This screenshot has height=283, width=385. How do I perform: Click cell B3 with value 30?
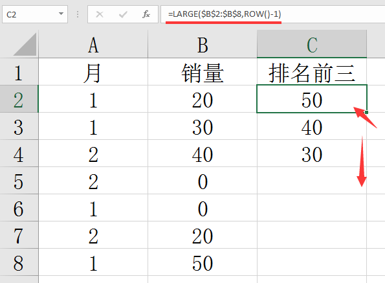coord(203,126)
